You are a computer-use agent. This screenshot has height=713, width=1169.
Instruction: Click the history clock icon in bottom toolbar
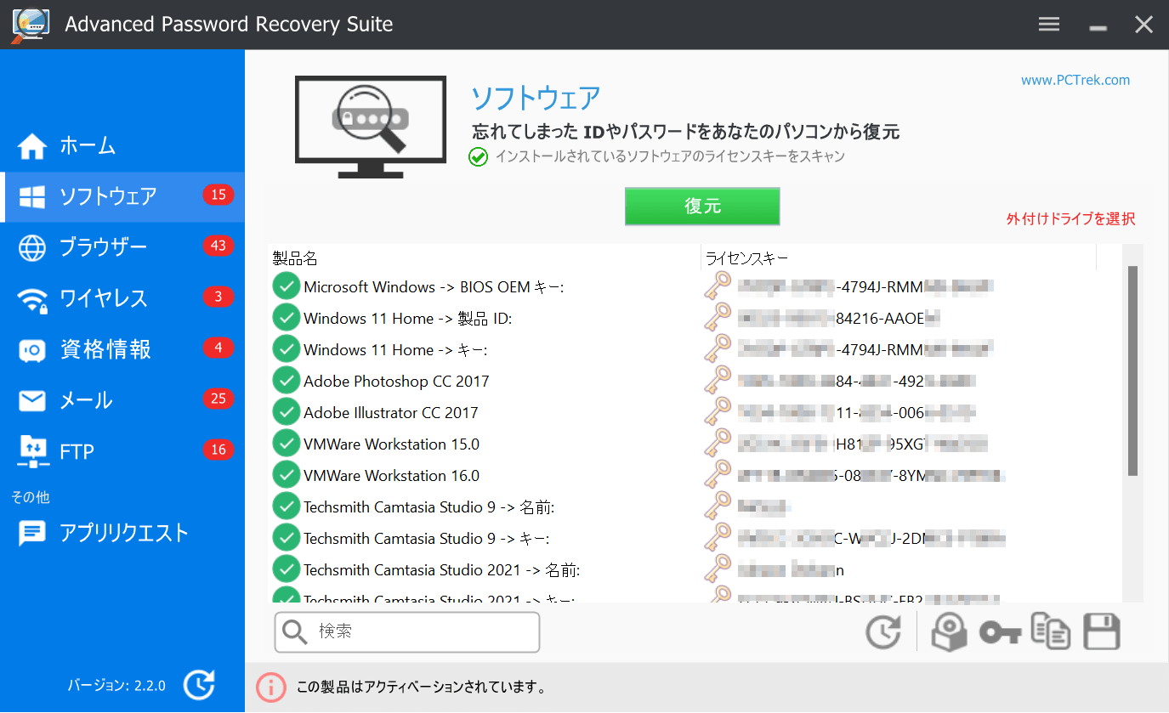[883, 632]
